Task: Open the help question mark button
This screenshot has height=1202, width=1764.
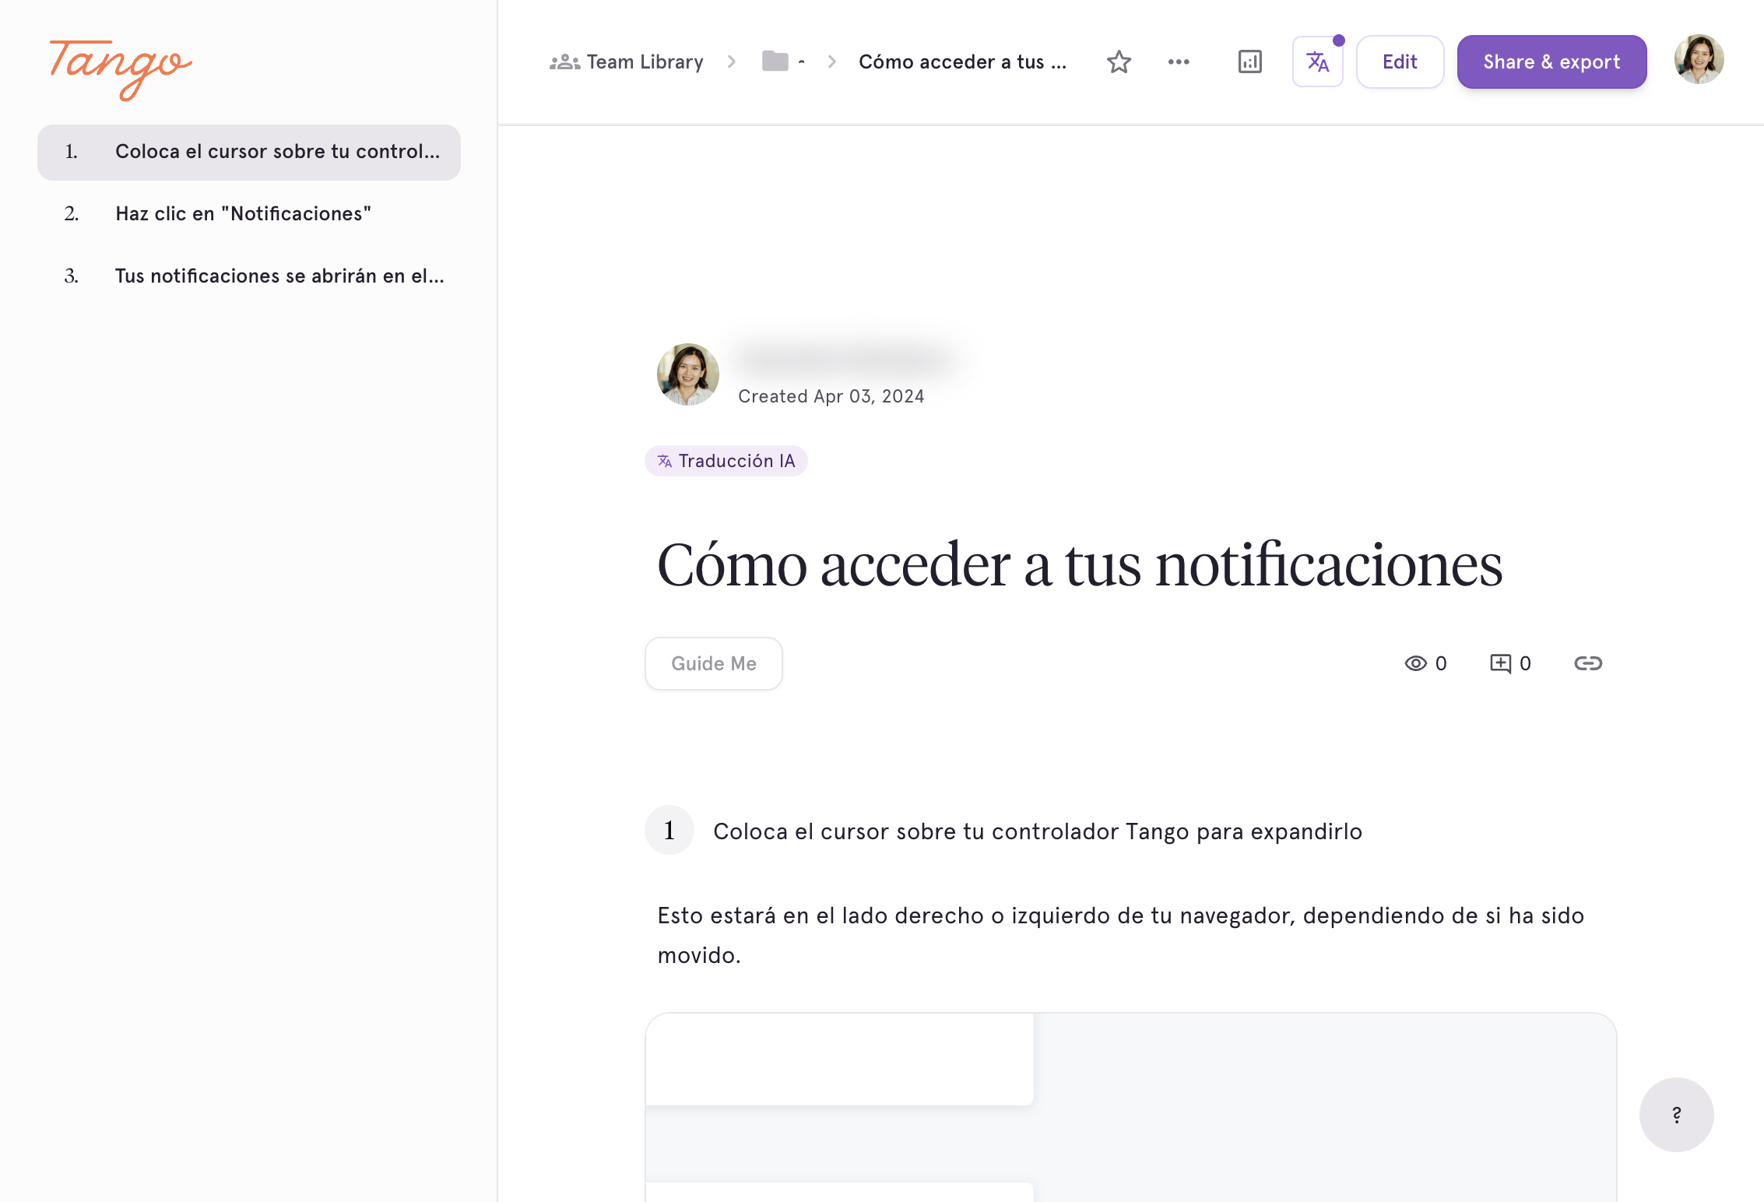Action: [x=1676, y=1114]
